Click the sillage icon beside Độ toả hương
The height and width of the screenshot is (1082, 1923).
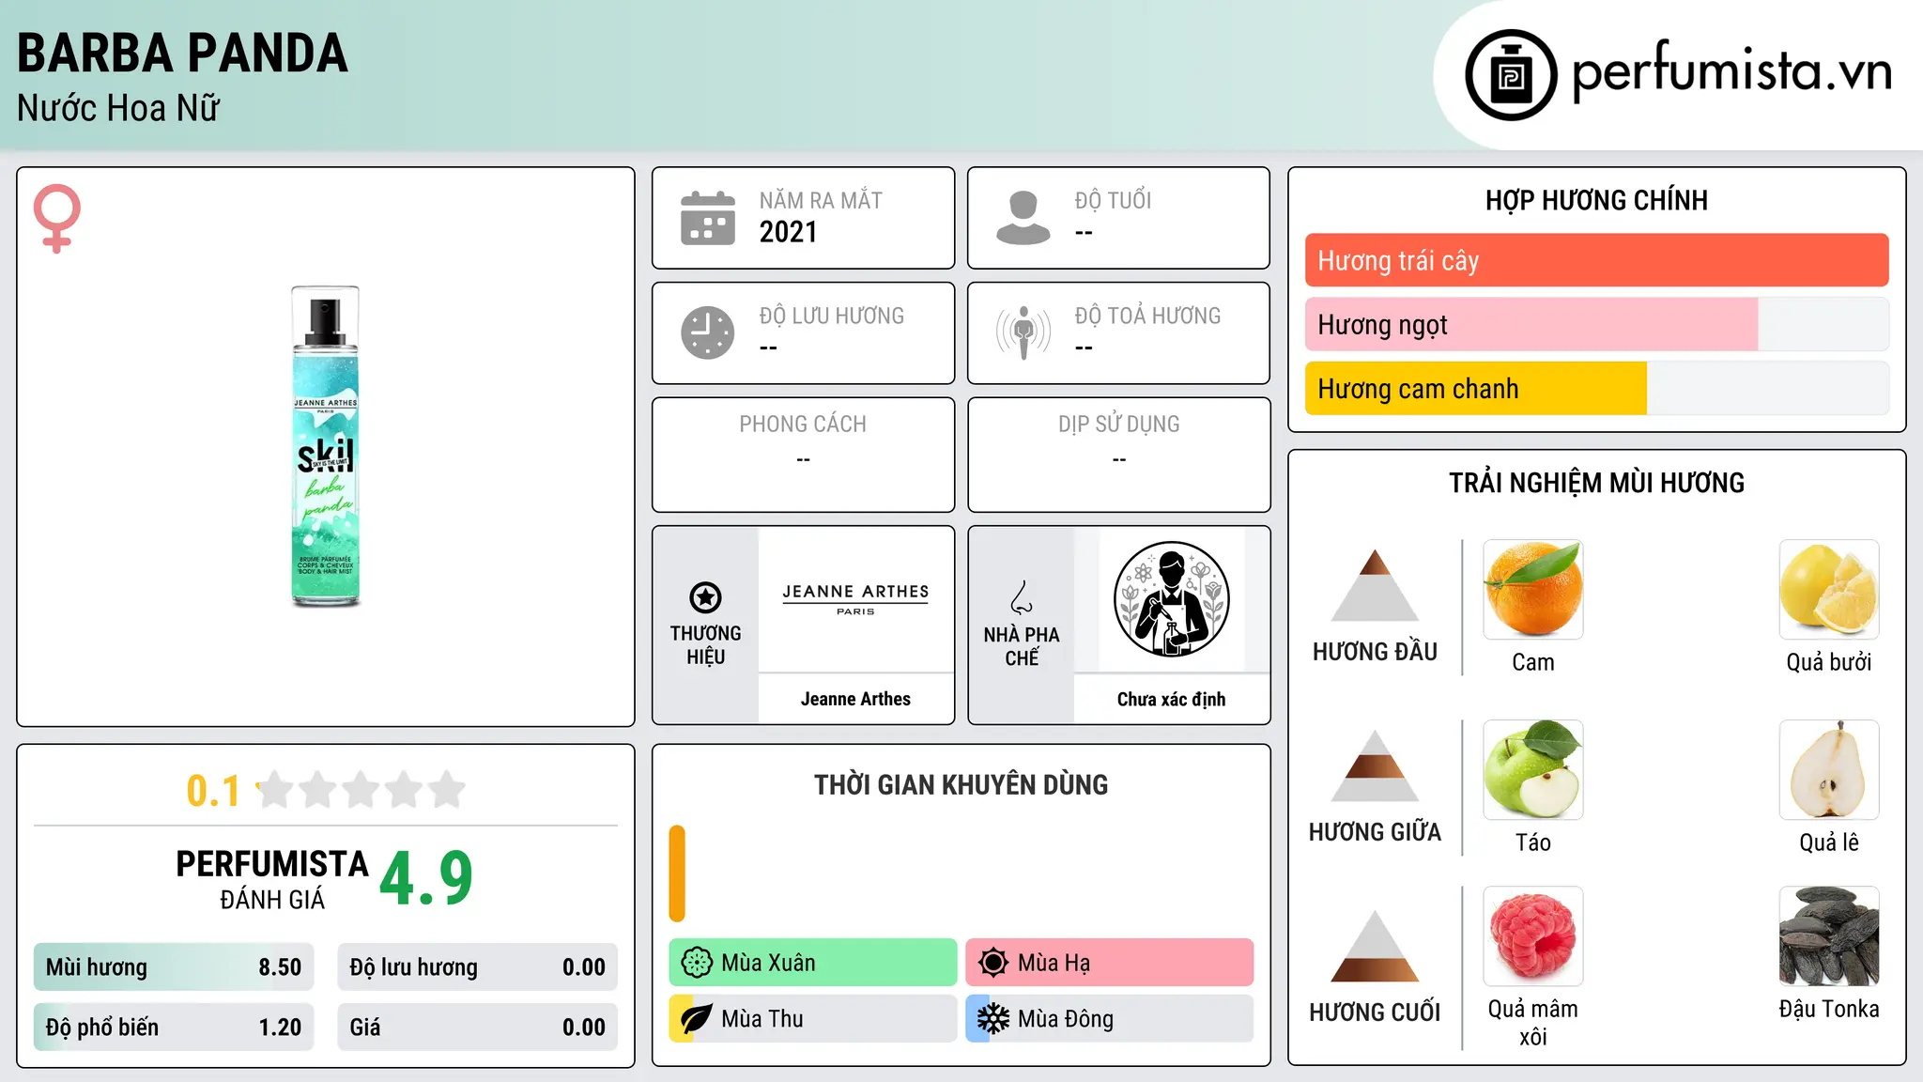[1023, 332]
